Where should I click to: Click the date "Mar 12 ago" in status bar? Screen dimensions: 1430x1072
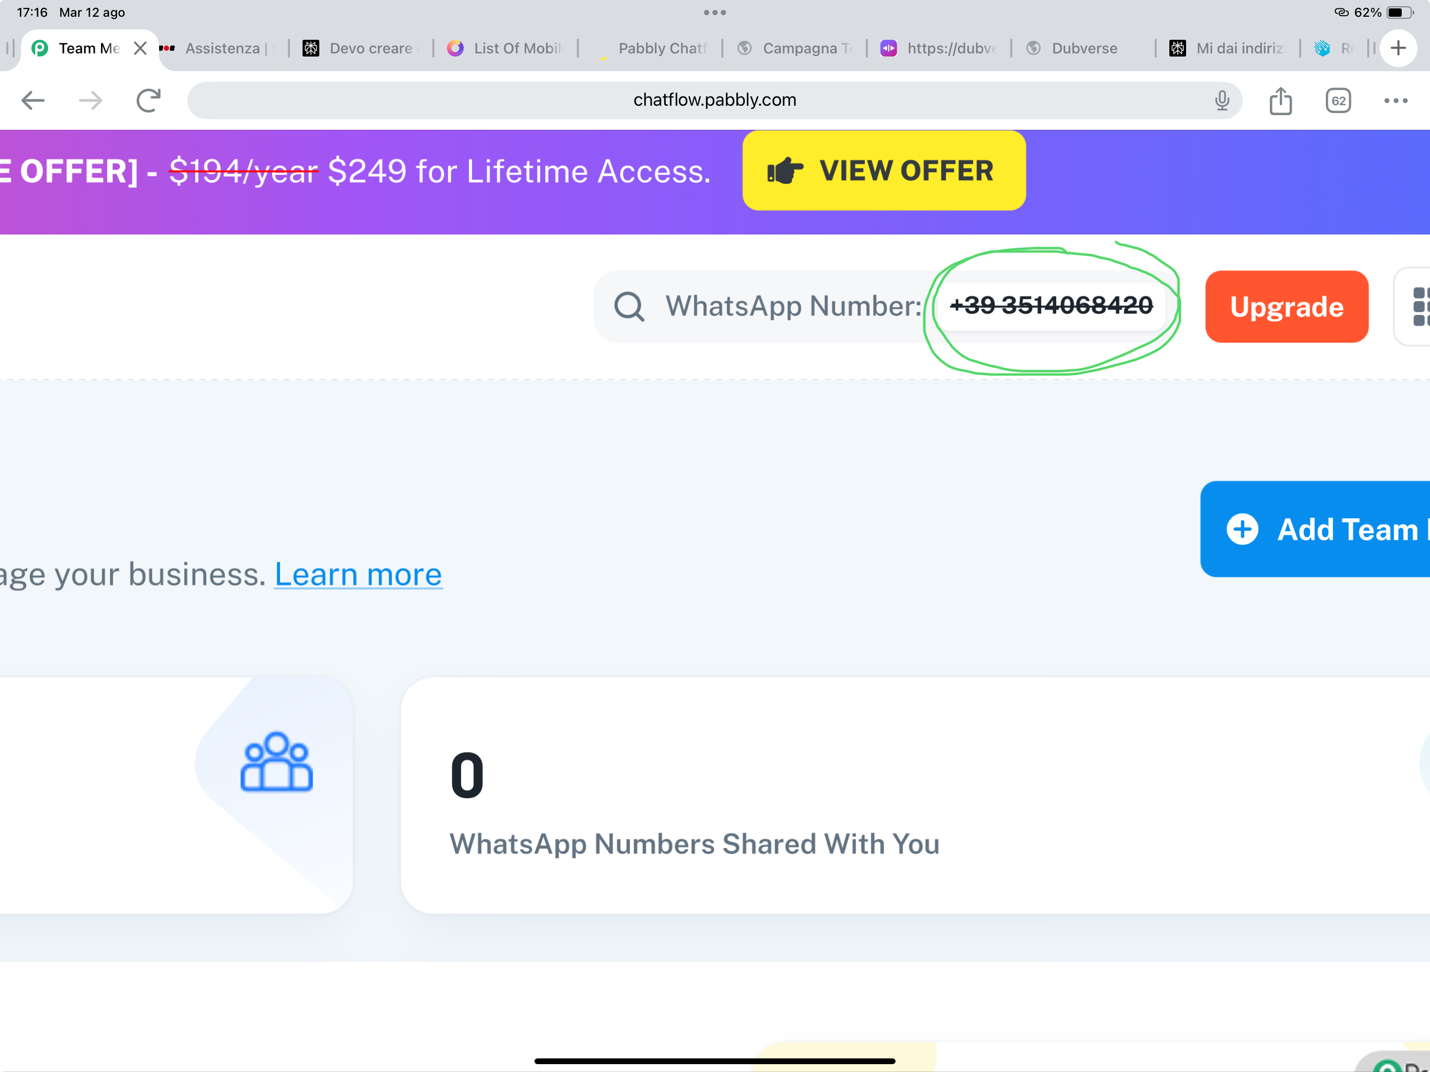(92, 12)
